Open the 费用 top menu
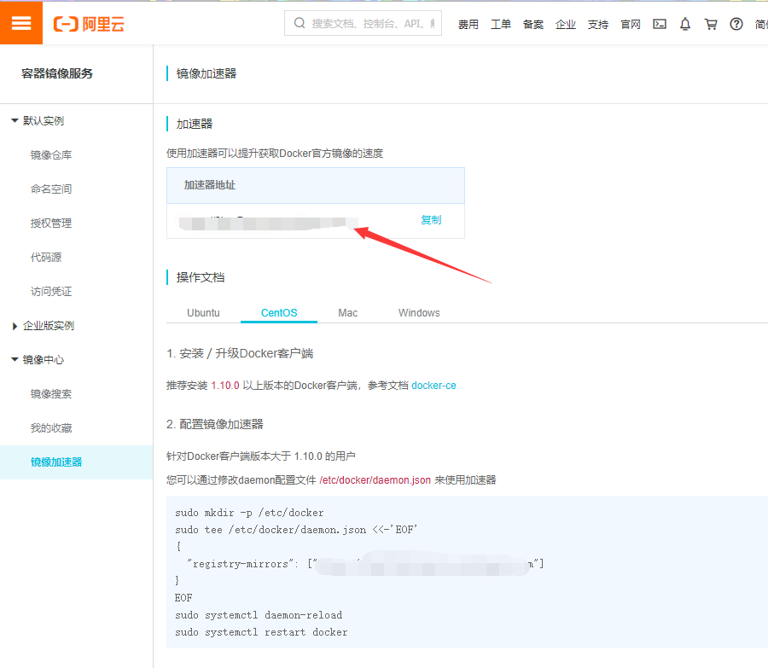This screenshot has height=668, width=768. (x=468, y=24)
